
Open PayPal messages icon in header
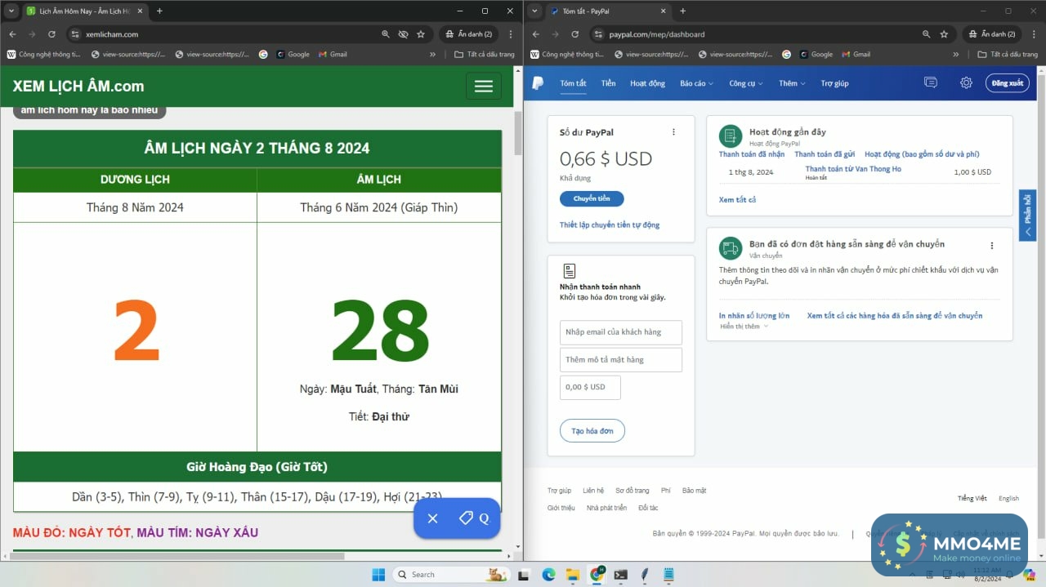(930, 82)
